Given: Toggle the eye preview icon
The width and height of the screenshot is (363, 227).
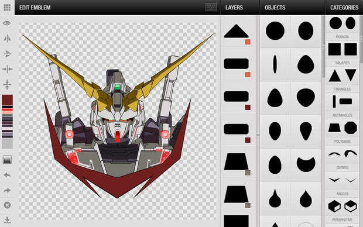Looking at the screenshot, I should point(6,23).
